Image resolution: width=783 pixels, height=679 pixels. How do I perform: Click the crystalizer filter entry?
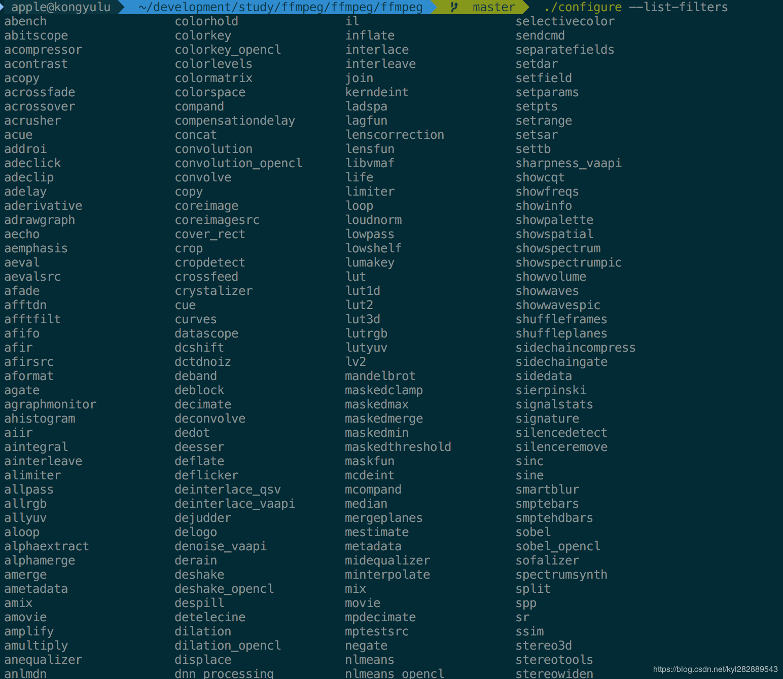click(x=213, y=291)
